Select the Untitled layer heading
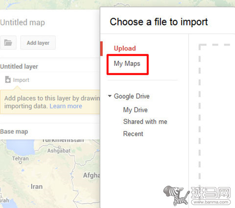Viewport: 235px width, 208px height. pos(19,66)
